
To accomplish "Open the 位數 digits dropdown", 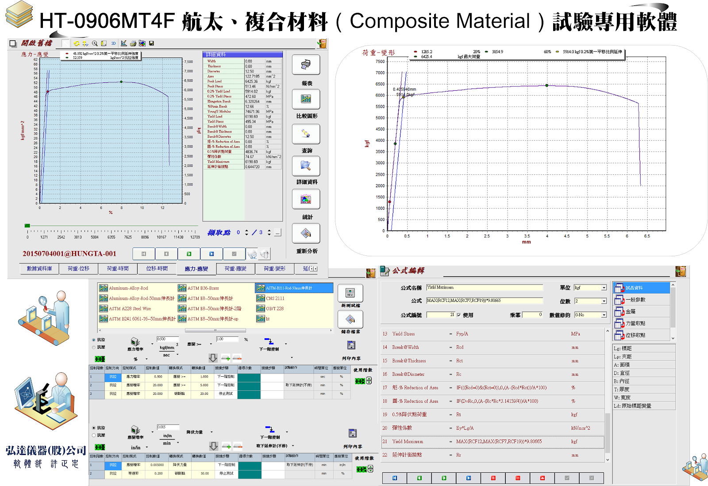I will pos(603,301).
